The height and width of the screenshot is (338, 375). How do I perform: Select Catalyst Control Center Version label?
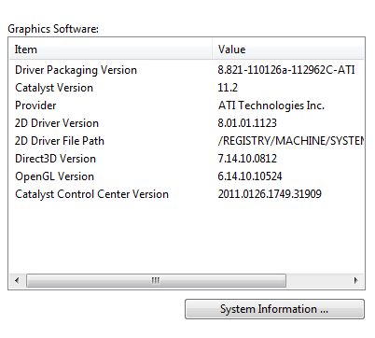(x=91, y=194)
